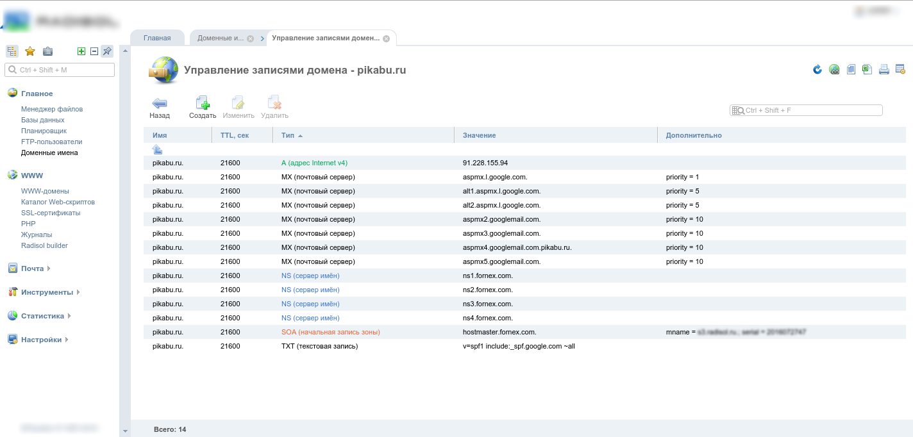Click the briefcase icon in sidebar
Viewport: 913px width, 437px height.
tap(47, 51)
